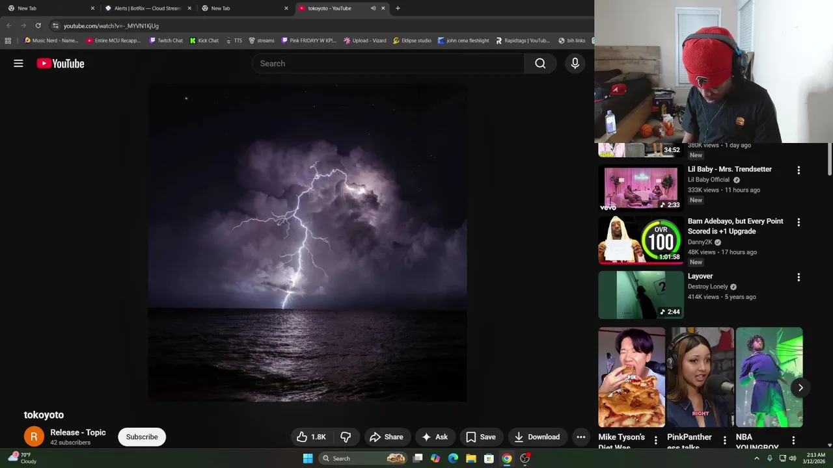Play the Layover video thumbnail

[640, 295]
